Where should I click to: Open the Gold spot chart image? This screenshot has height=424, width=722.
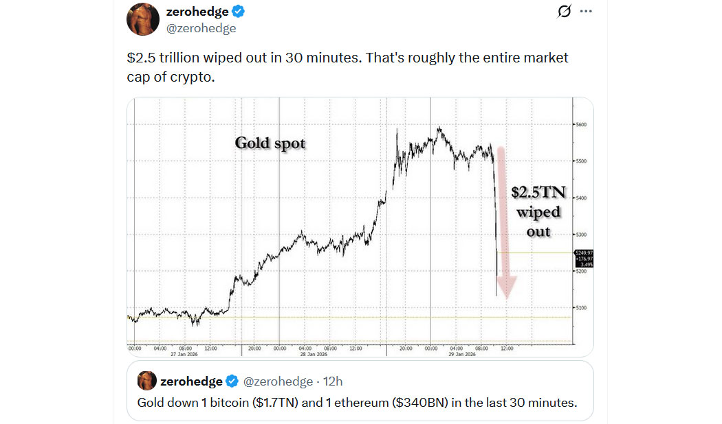pos(344,226)
